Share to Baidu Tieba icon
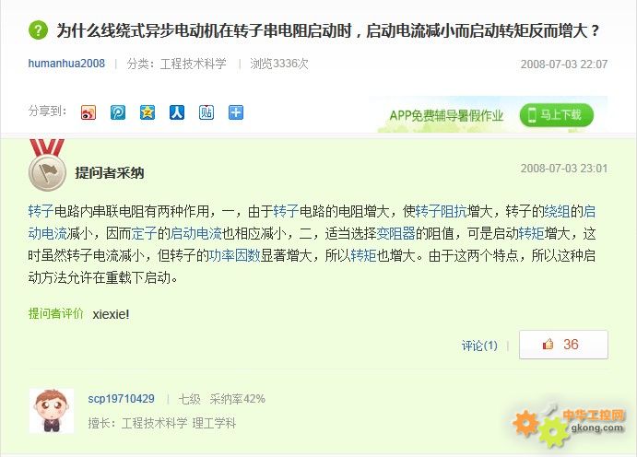 pyautogui.click(x=206, y=112)
